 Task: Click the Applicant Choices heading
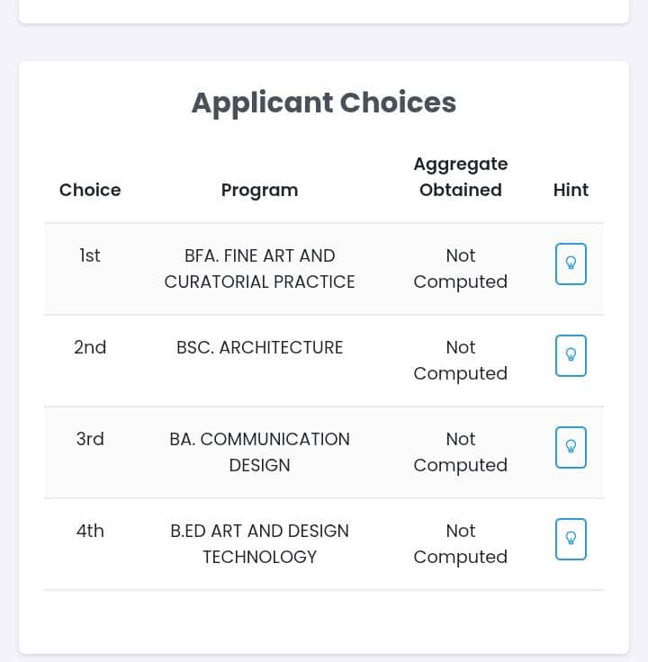click(324, 103)
